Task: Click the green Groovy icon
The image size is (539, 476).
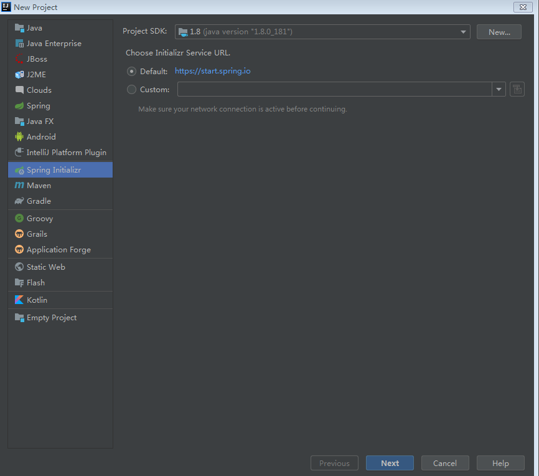Action: (19, 218)
